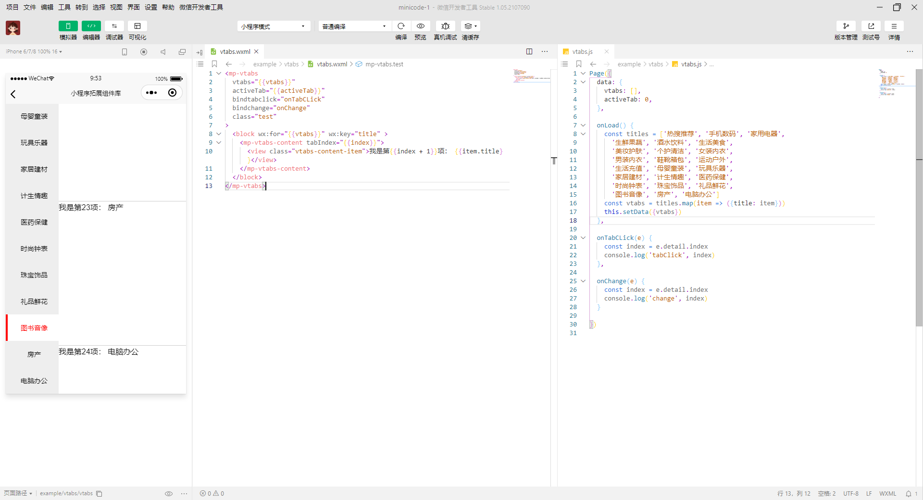Go back in js editor navigation
This screenshot has width=923, height=500.
click(593, 64)
